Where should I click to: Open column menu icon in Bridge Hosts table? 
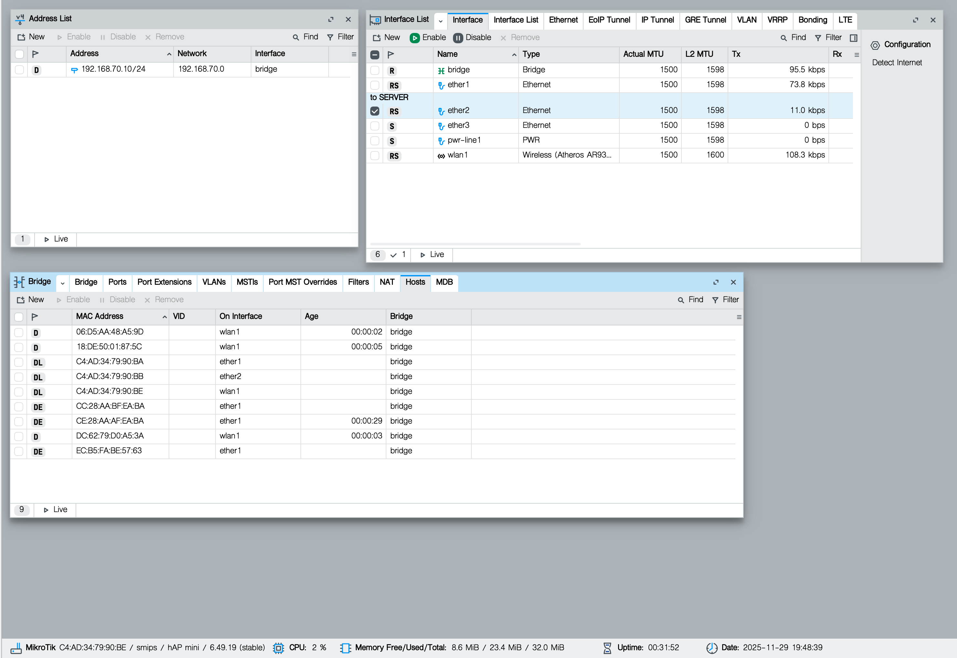739,317
